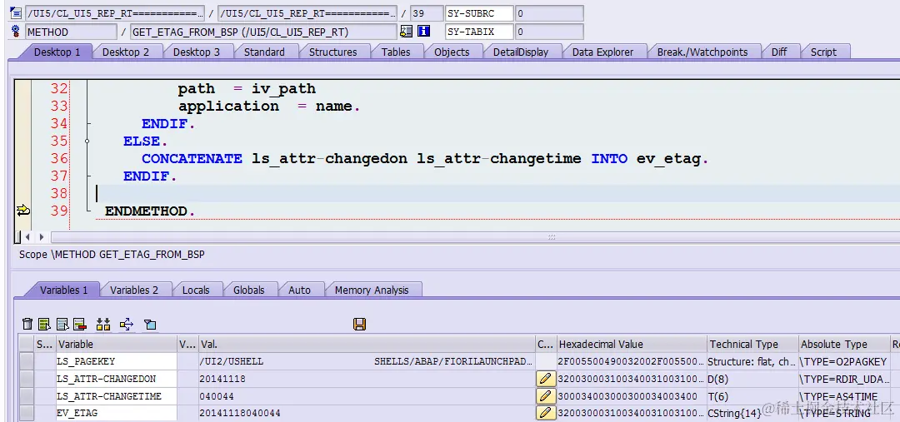
Task: Click the Val. column header
Action: point(366,344)
